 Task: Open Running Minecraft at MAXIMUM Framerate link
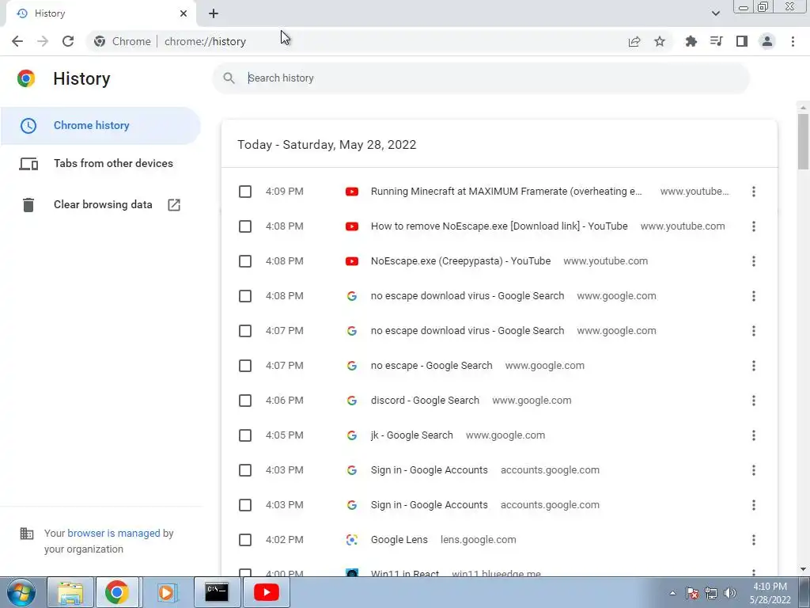tap(506, 192)
